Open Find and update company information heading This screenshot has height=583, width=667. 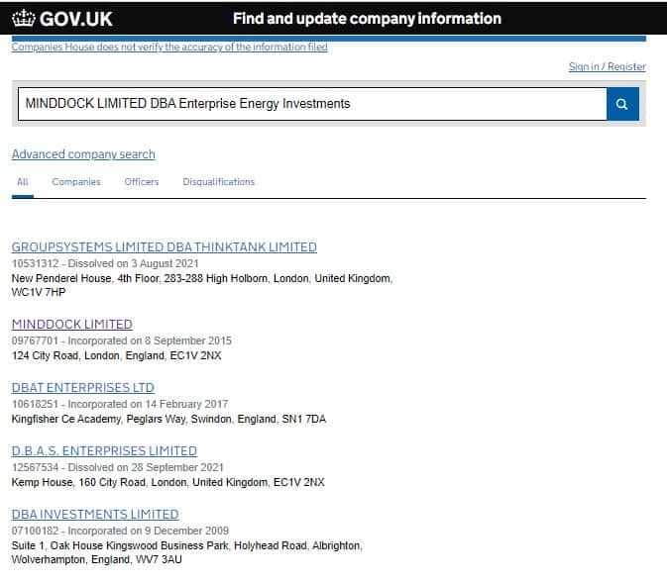click(367, 18)
